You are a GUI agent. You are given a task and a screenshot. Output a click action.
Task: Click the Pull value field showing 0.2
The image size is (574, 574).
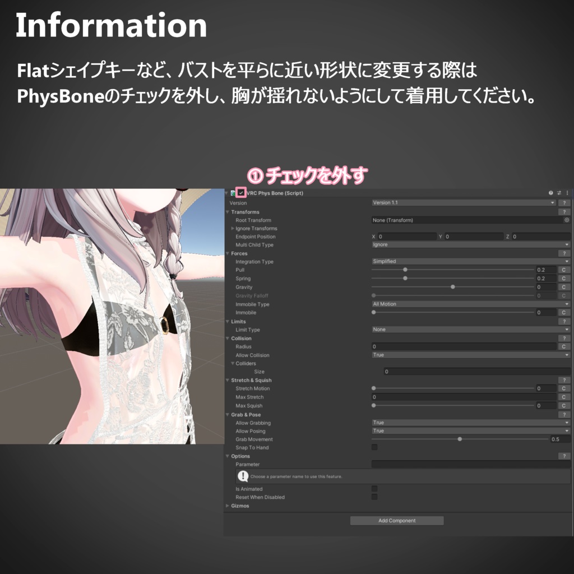coord(546,270)
